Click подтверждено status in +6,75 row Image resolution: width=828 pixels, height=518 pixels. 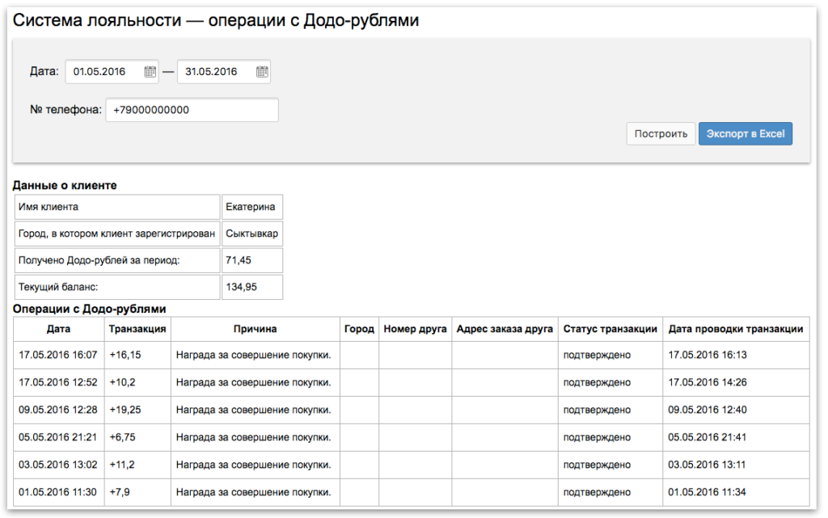(x=597, y=437)
